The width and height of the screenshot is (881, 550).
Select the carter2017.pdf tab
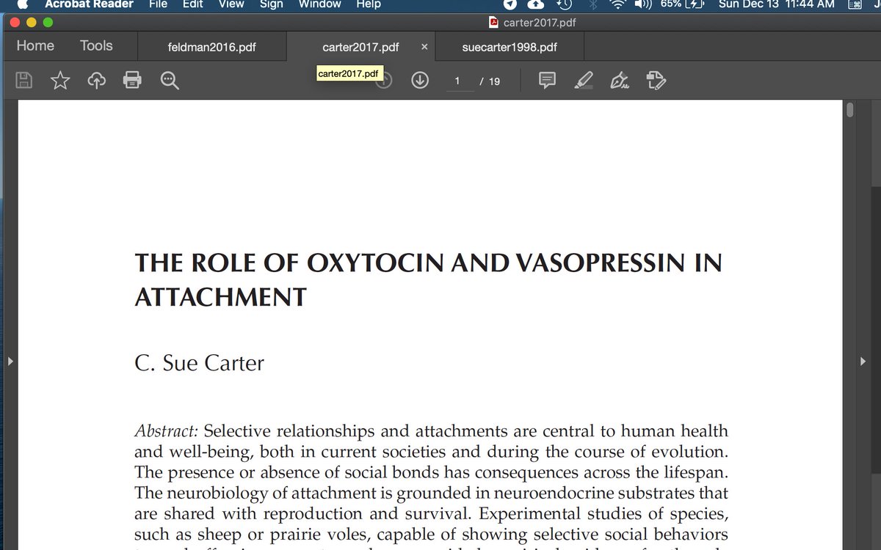(360, 47)
